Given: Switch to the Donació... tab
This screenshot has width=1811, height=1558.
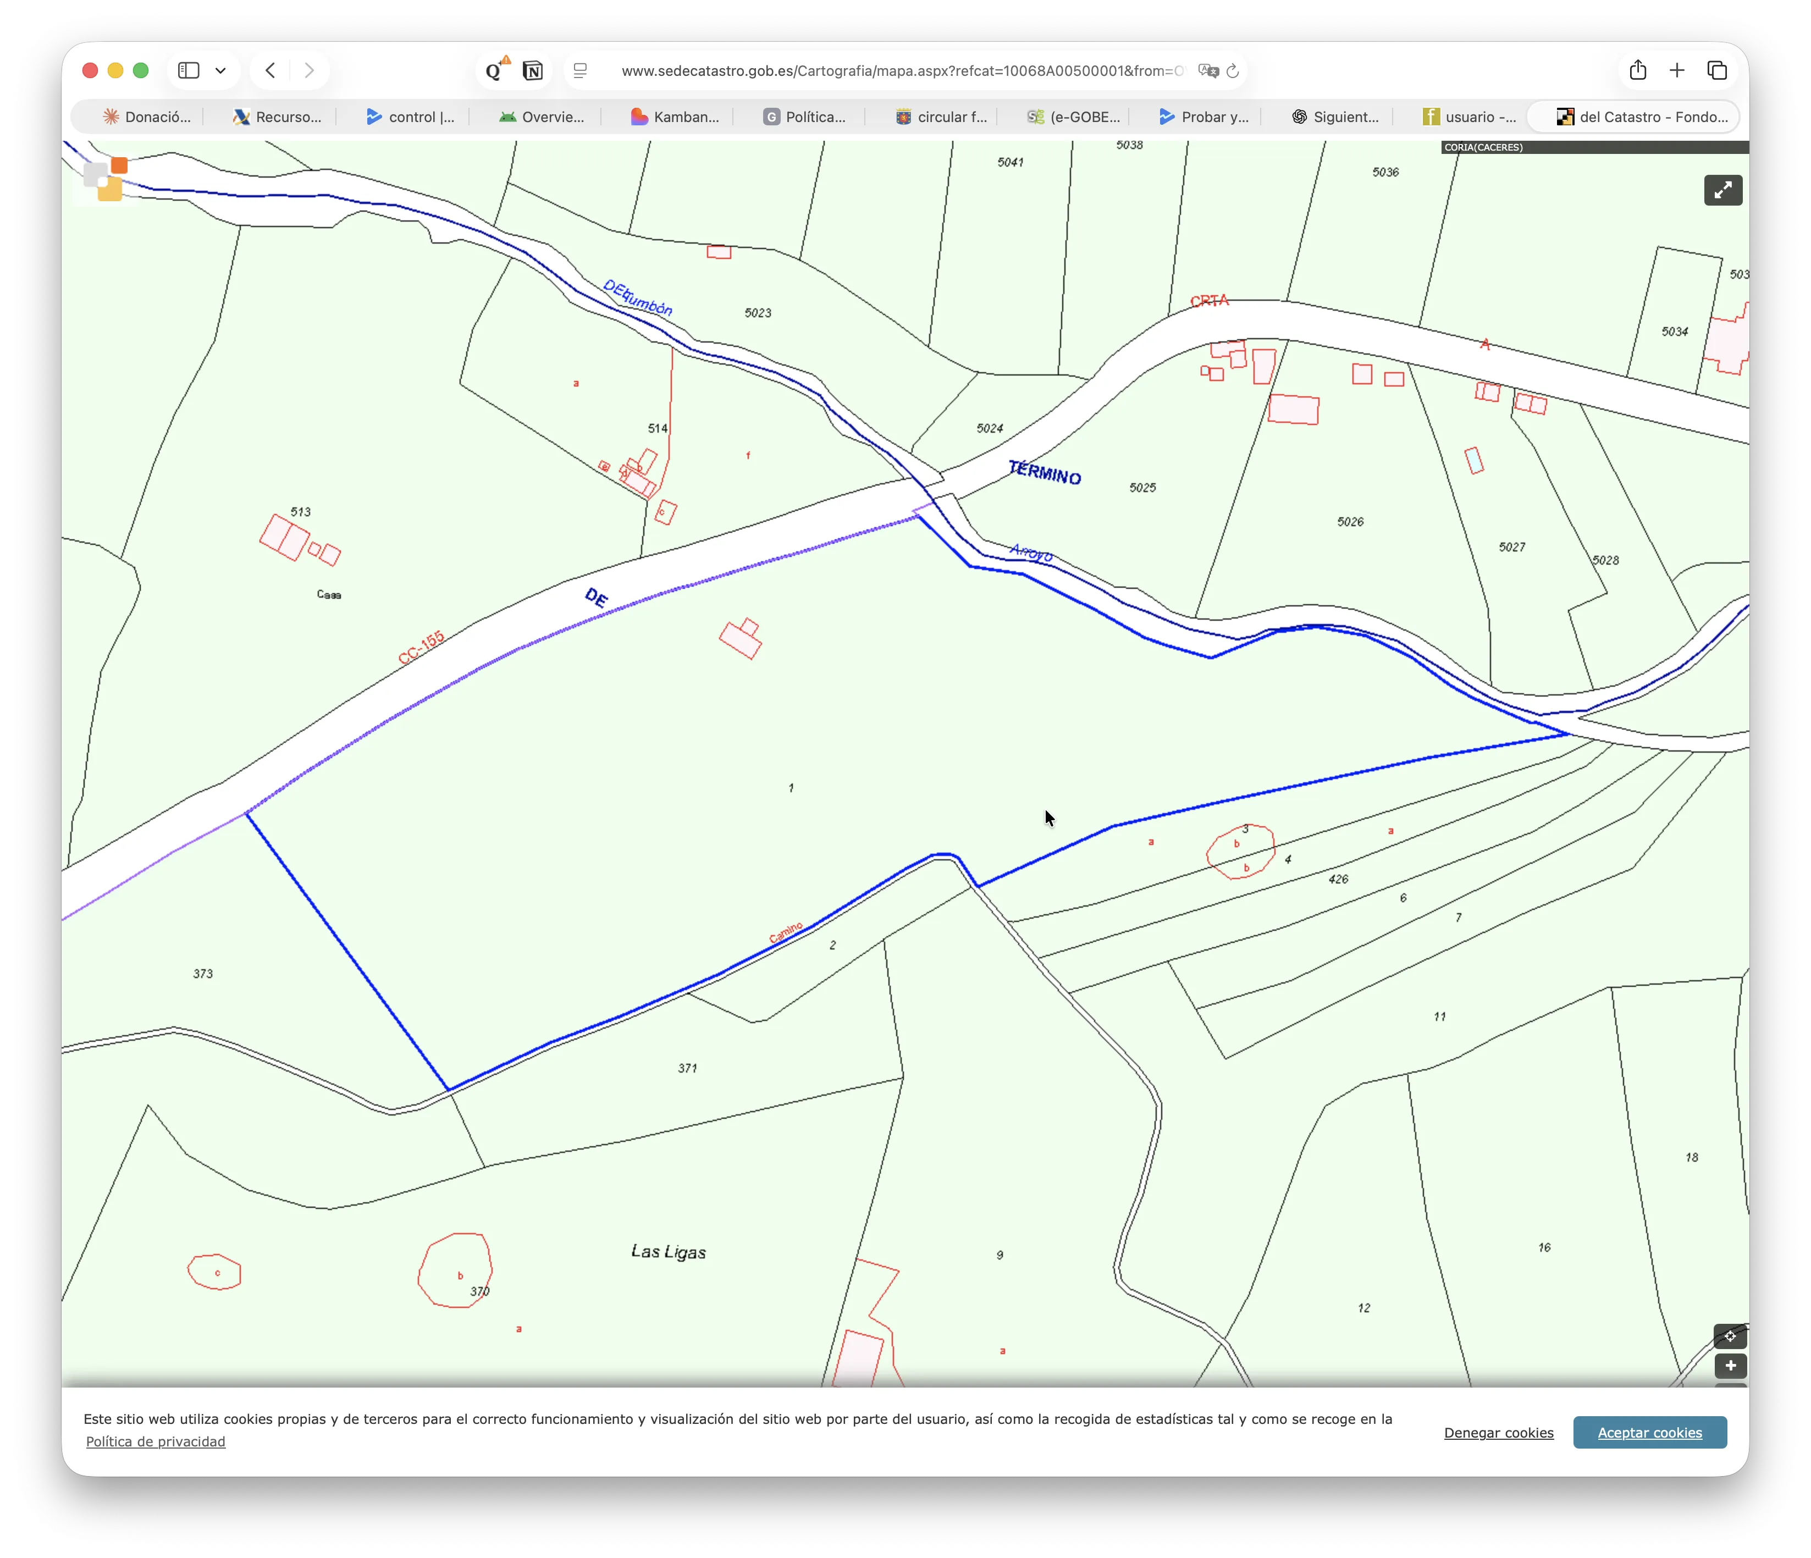Looking at the screenshot, I should [146, 117].
